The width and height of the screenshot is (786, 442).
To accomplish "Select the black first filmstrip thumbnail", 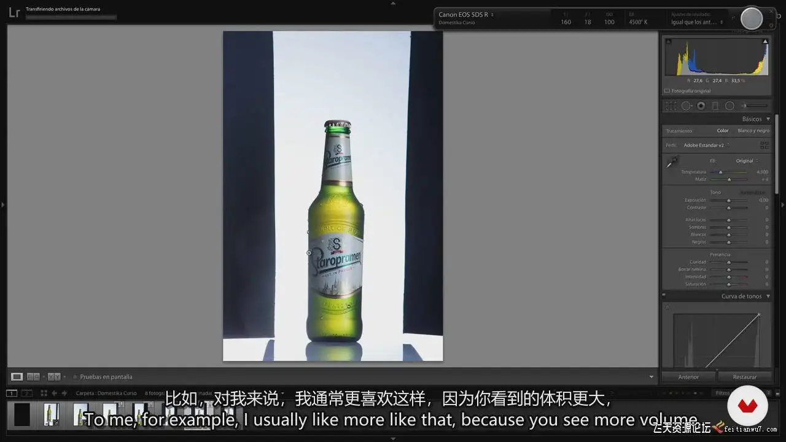I will [x=22, y=414].
